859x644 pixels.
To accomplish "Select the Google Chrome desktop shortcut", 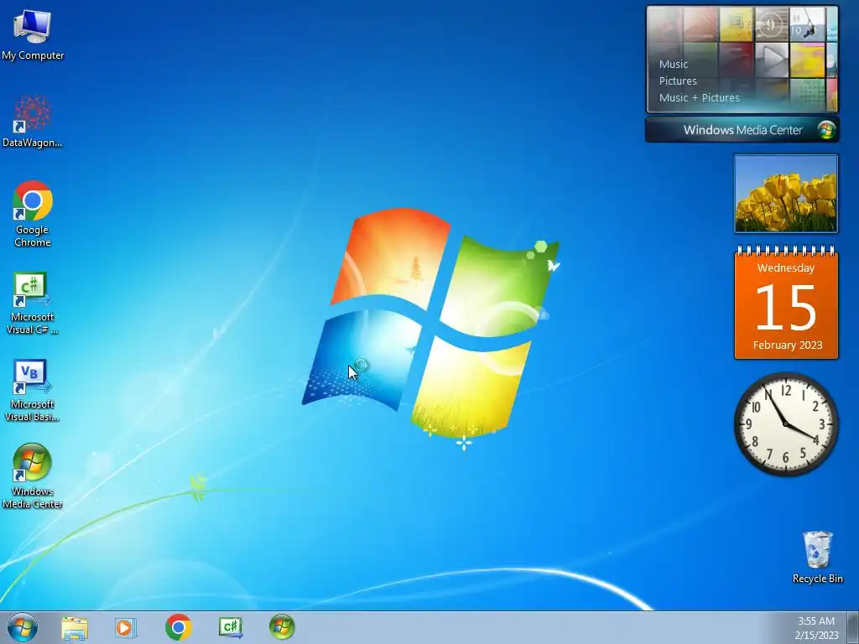I will click(x=33, y=214).
